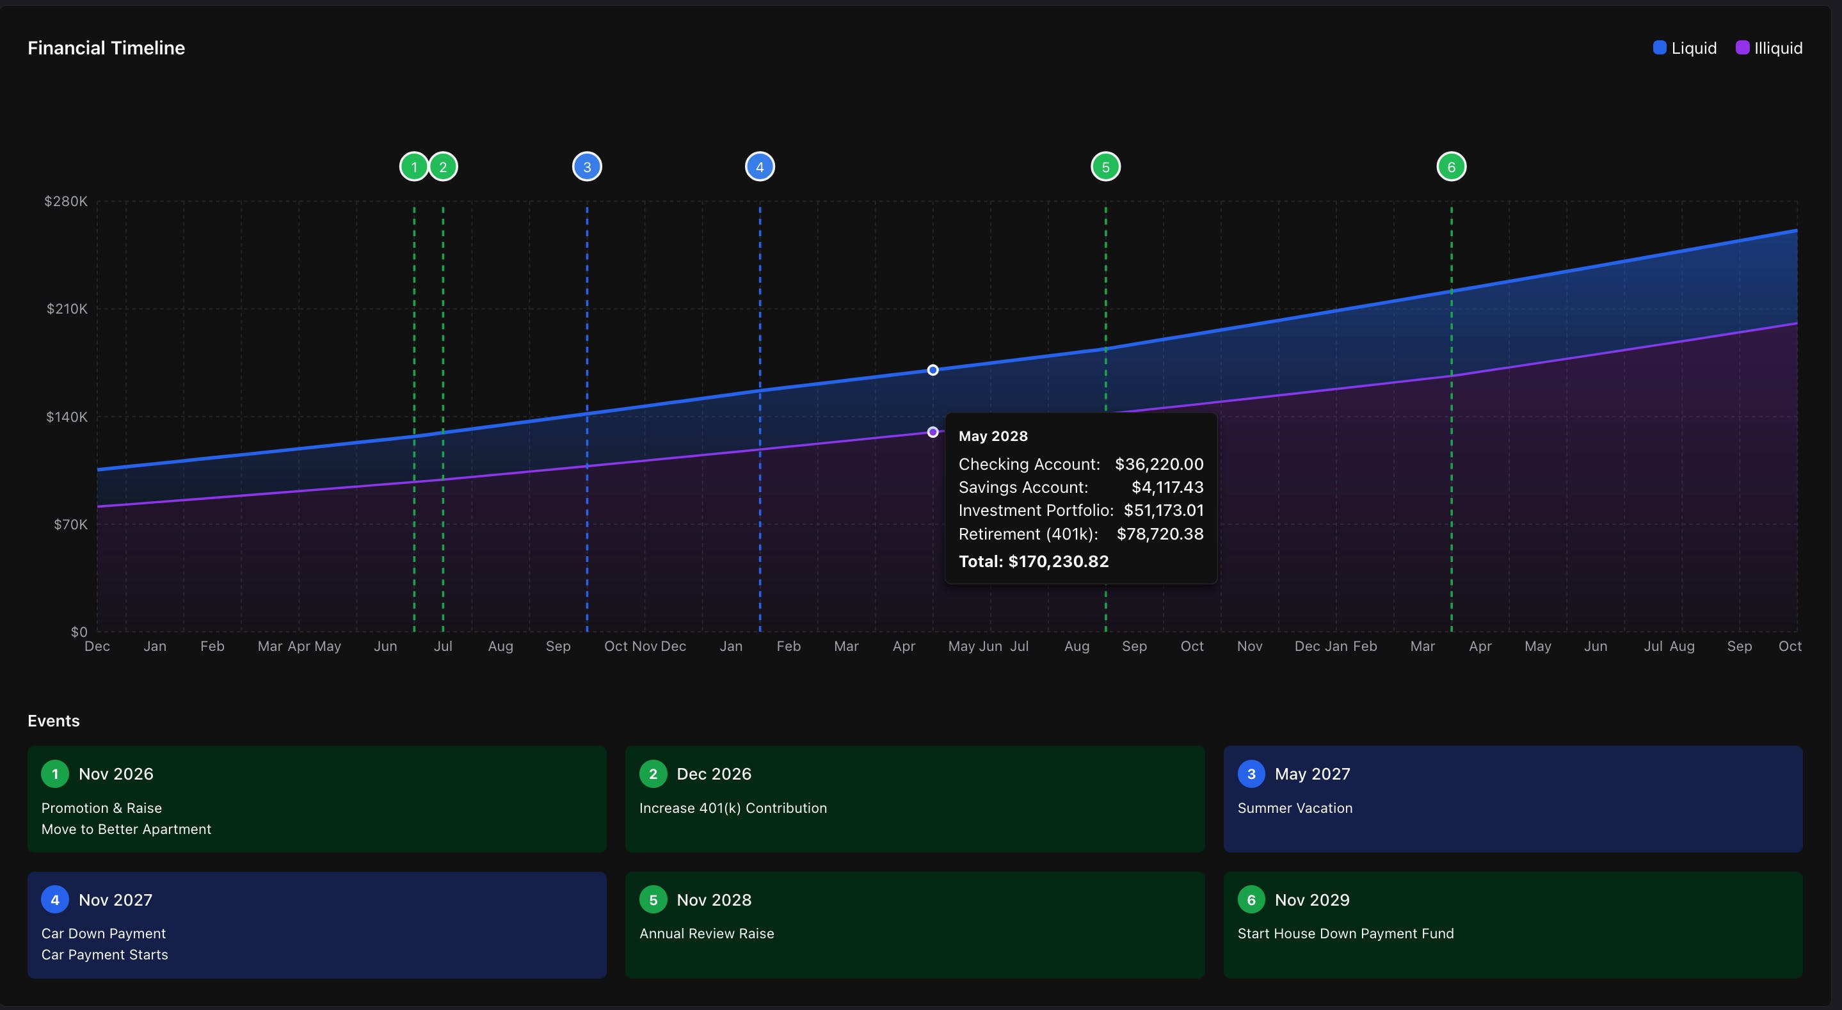
Task: Select blue event marker 4 on timeline
Action: click(760, 166)
